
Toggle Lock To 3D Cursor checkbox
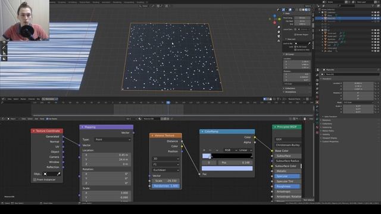(295, 47)
